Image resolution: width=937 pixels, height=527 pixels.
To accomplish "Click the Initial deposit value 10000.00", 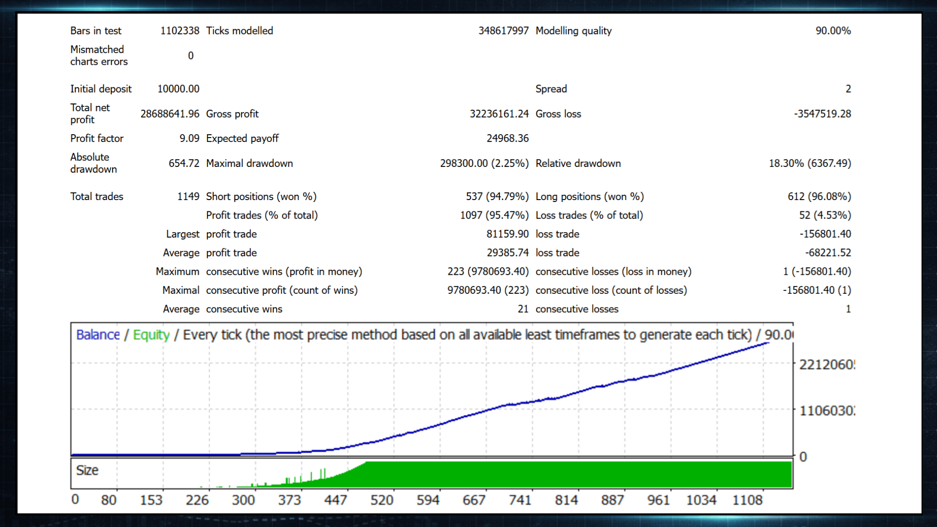I will tap(178, 89).
